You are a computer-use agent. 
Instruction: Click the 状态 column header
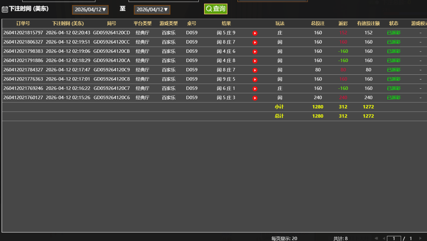point(394,24)
